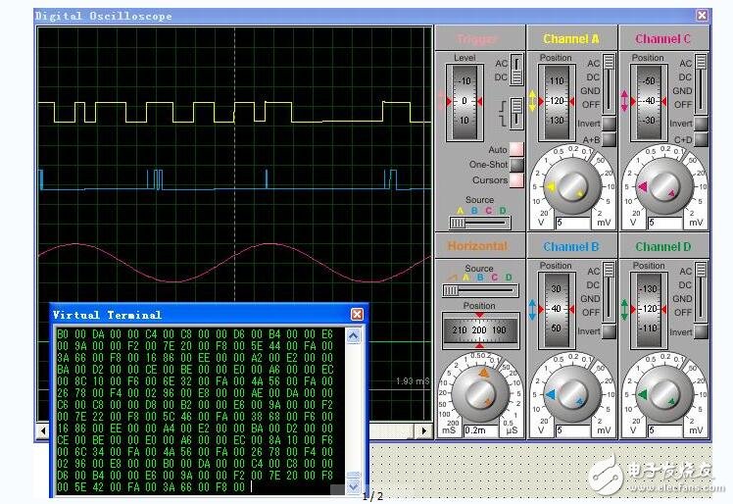This screenshot has width=733, height=504.
Task: Click the Channel C voltage dial
Action: click(664, 185)
